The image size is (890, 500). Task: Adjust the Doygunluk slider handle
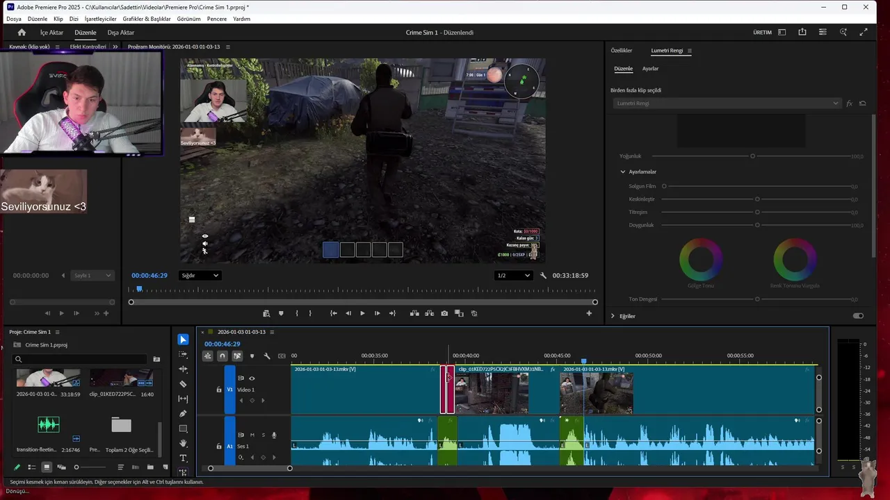pyautogui.click(x=757, y=225)
